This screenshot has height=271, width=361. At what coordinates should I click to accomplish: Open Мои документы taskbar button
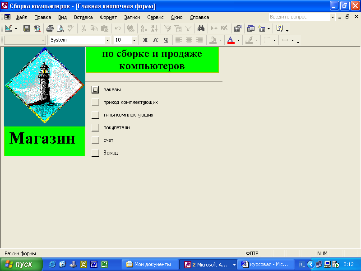[x=150, y=264]
